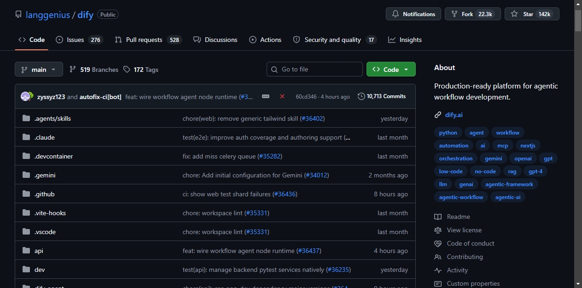
Task: Click the branches icon next to 519 Branches
Action: click(x=73, y=70)
